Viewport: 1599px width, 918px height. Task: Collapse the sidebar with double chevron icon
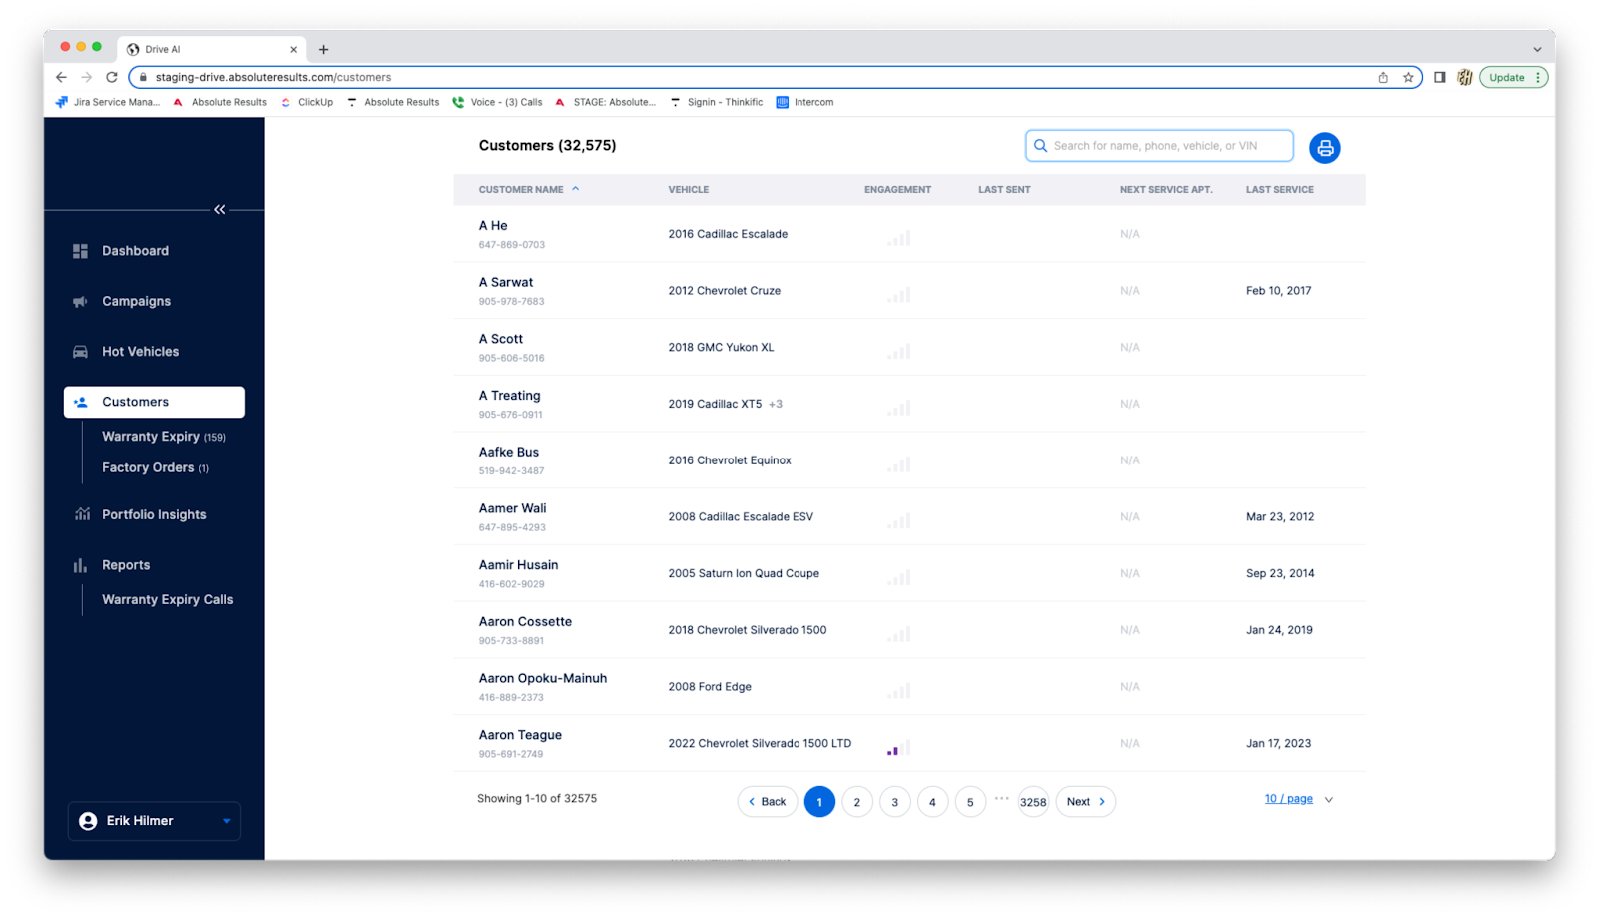pos(220,209)
